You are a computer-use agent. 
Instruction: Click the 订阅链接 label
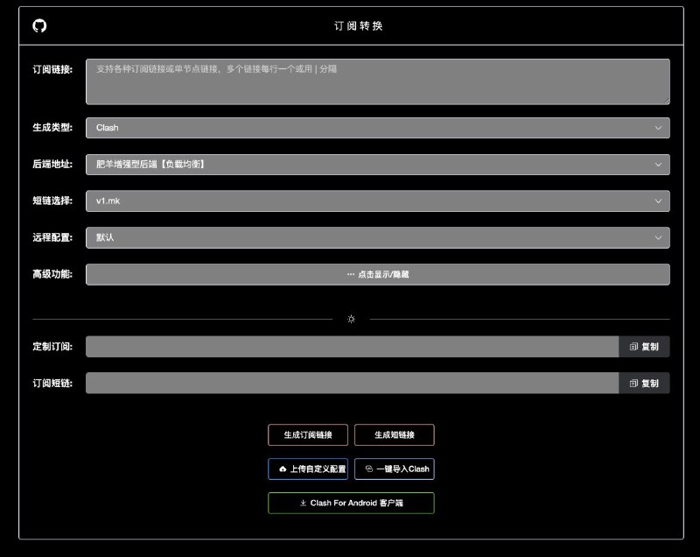click(52, 69)
